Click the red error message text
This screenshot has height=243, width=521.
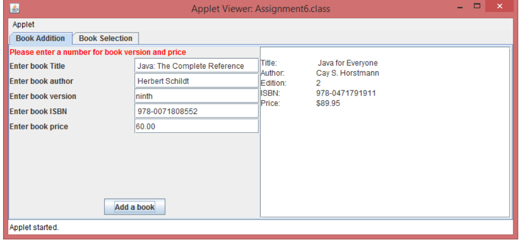click(98, 52)
